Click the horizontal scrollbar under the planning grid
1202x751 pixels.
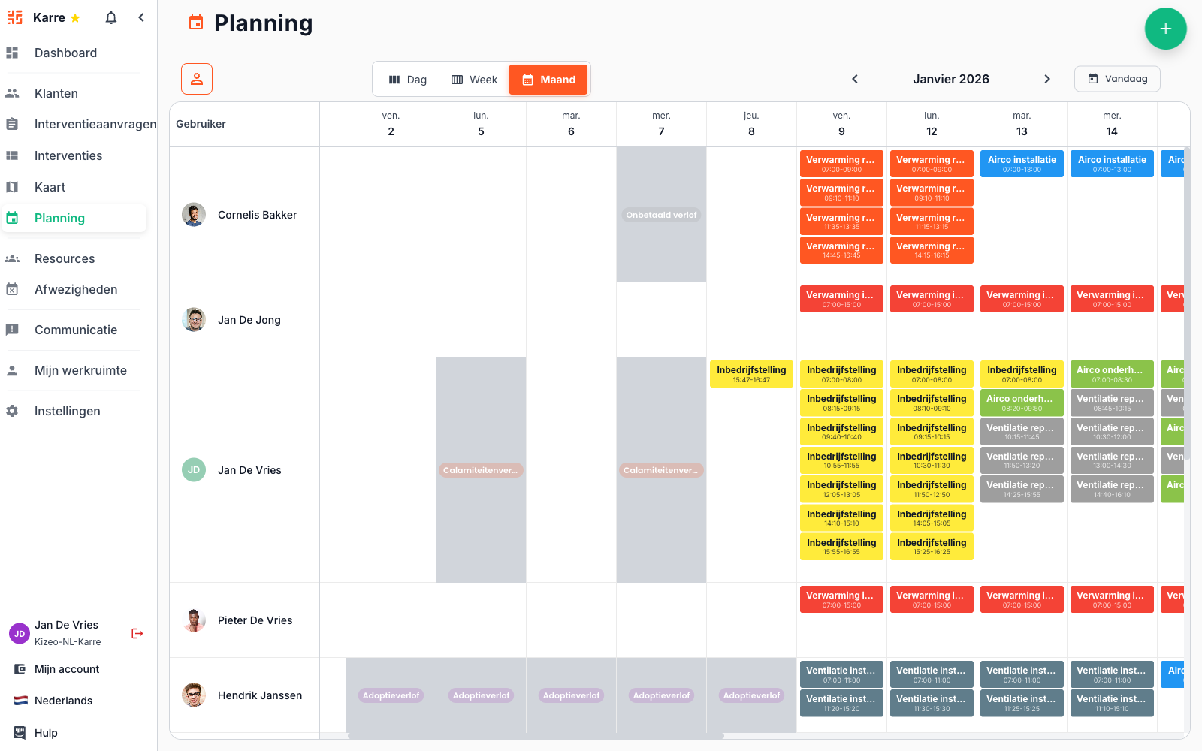point(535,736)
